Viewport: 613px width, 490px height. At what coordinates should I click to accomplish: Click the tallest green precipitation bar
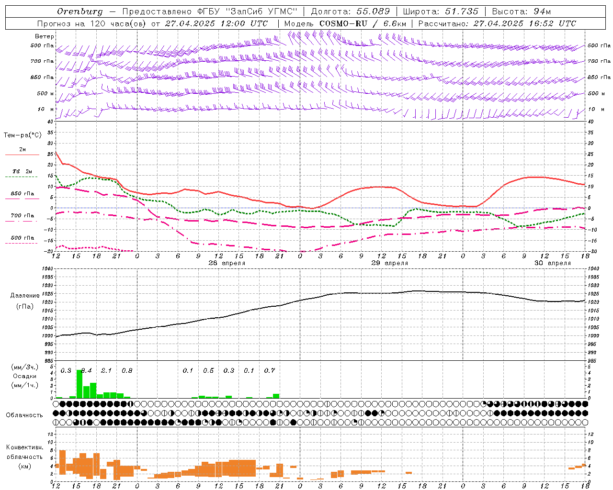[79, 384]
